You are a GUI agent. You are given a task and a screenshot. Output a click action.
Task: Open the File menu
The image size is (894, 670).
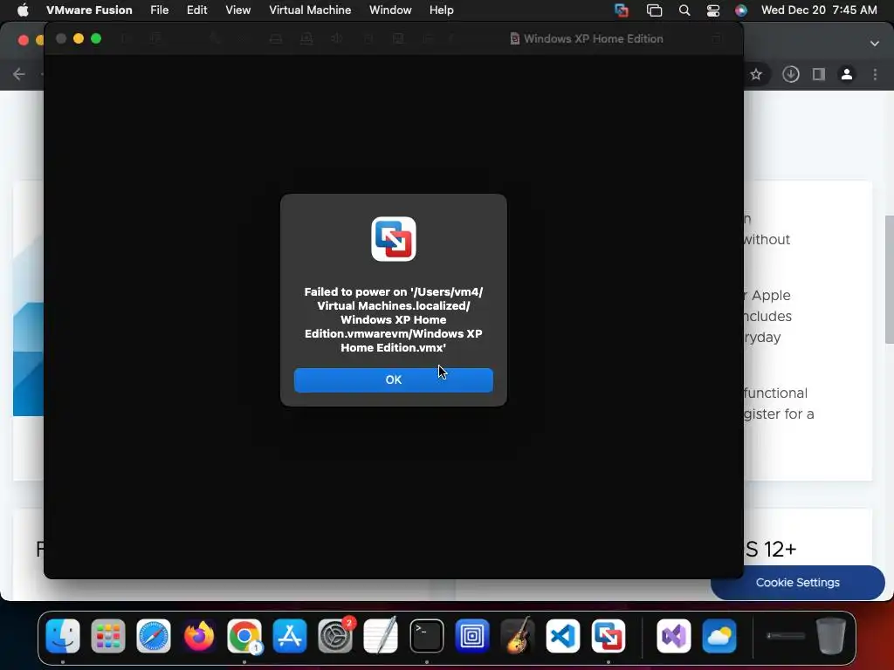(159, 10)
